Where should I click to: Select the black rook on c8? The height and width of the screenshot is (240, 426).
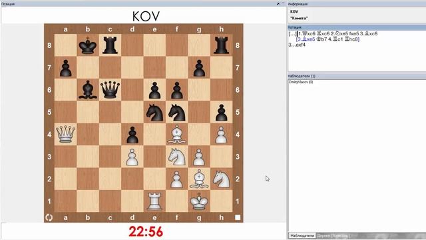point(110,45)
